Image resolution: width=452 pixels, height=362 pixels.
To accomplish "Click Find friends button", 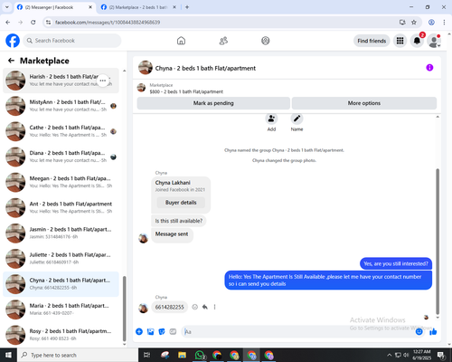I will pos(372,41).
